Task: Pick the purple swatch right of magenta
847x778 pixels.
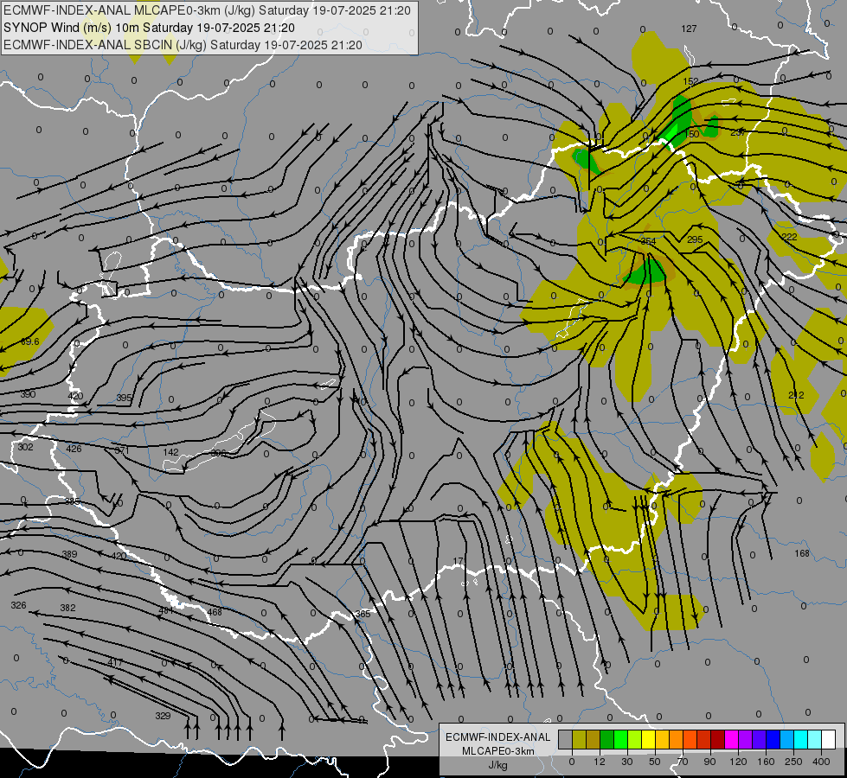Action: tap(746, 739)
